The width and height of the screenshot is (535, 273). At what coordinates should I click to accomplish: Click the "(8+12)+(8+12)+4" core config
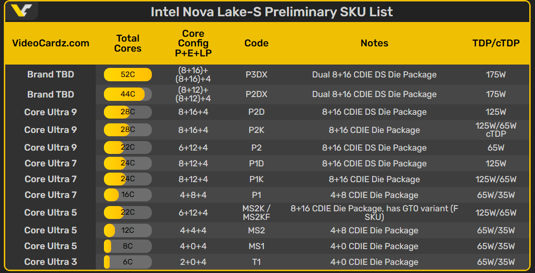pyautogui.click(x=193, y=94)
